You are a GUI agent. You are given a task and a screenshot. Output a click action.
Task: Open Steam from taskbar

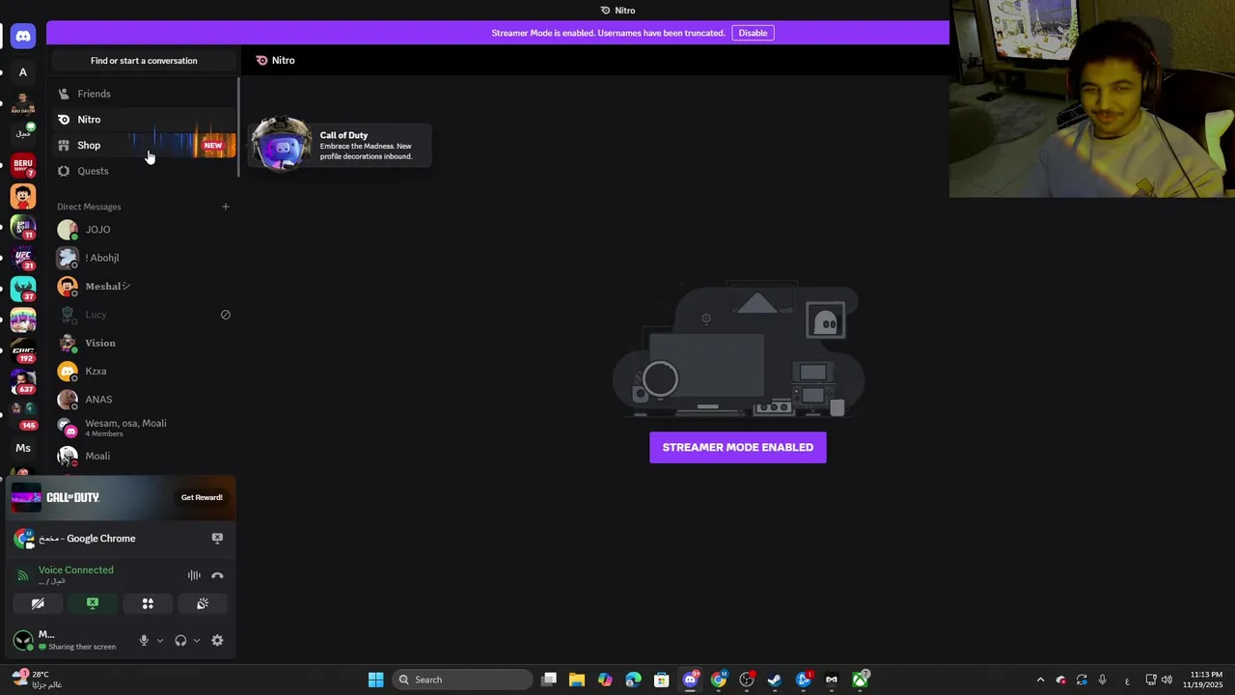pos(774,680)
